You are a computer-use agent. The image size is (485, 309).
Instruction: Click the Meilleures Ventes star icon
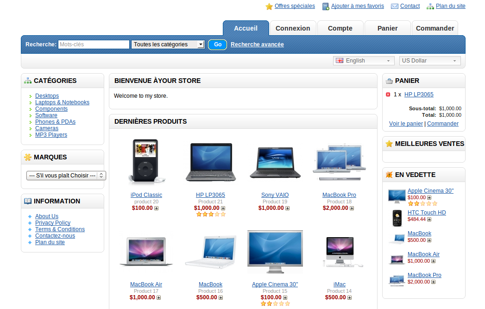(389, 144)
